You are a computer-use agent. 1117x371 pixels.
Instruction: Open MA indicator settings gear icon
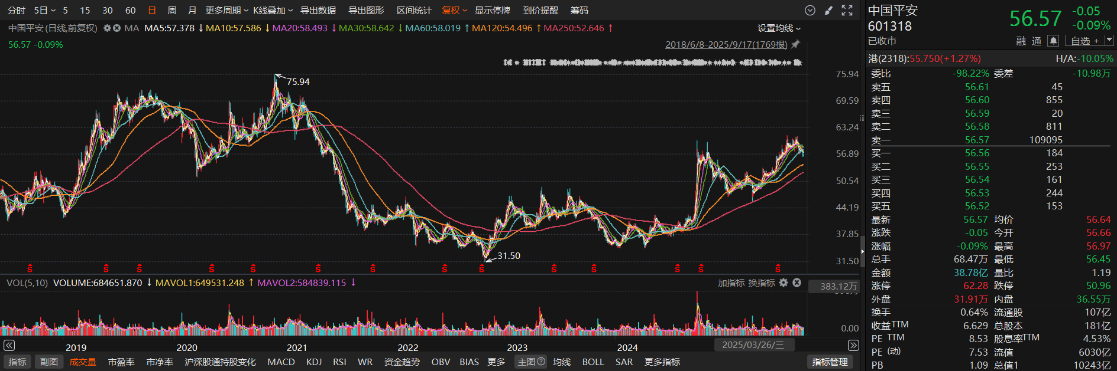pyautogui.click(x=107, y=28)
